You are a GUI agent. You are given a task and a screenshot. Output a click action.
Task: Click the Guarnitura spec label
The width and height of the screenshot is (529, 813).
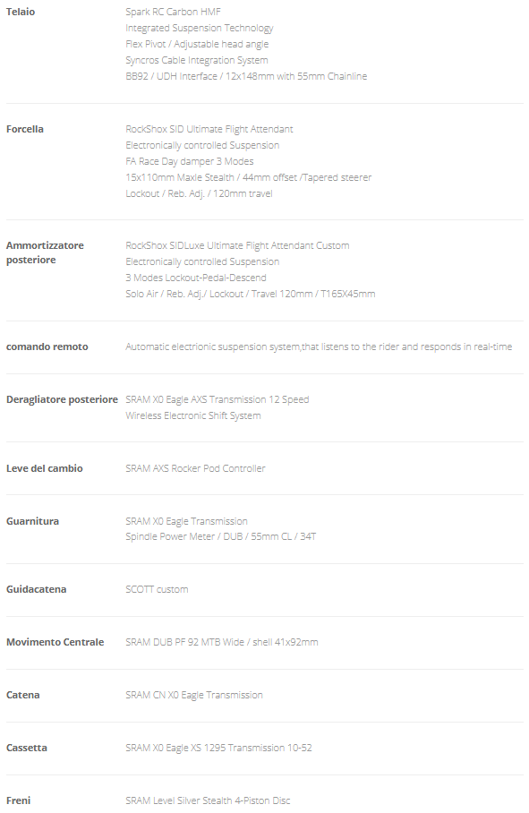pyautogui.click(x=32, y=521)
